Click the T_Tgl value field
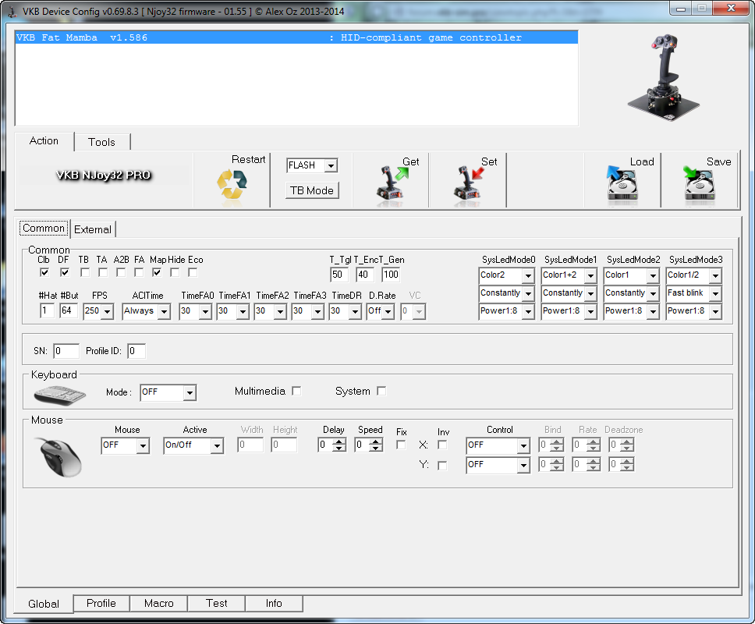The image size is (755, 624). 339,275
